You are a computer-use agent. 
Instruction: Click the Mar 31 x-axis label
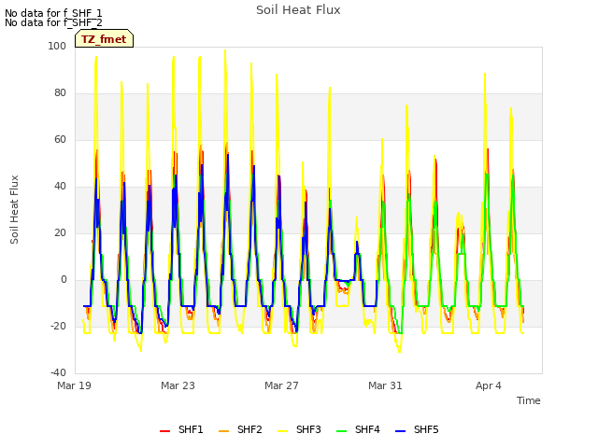point(385,385)
